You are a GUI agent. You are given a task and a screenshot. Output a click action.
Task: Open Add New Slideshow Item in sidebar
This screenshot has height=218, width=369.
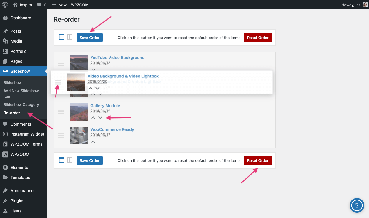(x=21, y=93)
